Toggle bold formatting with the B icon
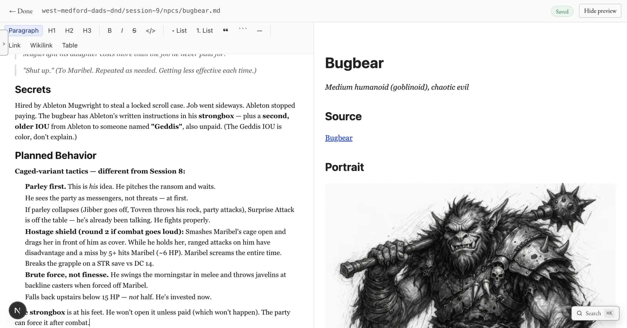Image resolution: width=627 pixels, height=328 pixels. [110, 31]
